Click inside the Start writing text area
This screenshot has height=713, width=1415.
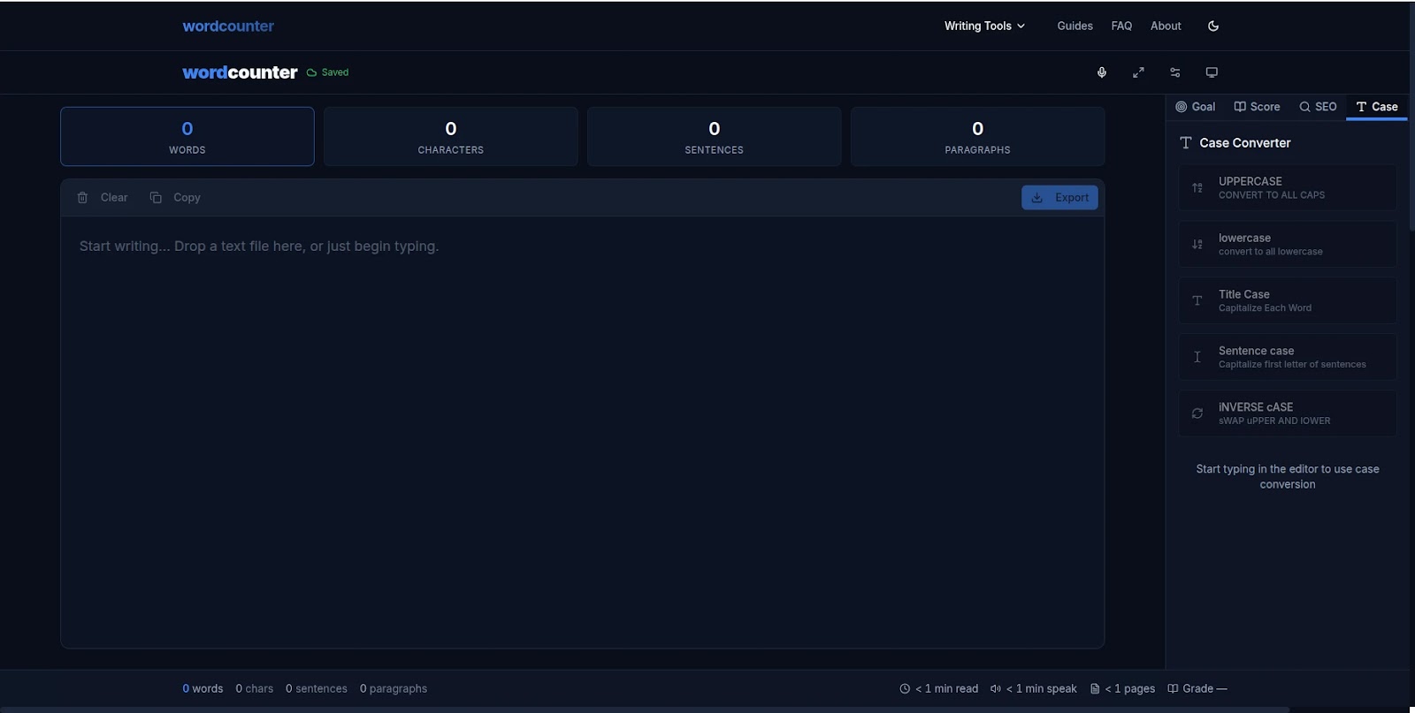point(582,432)
